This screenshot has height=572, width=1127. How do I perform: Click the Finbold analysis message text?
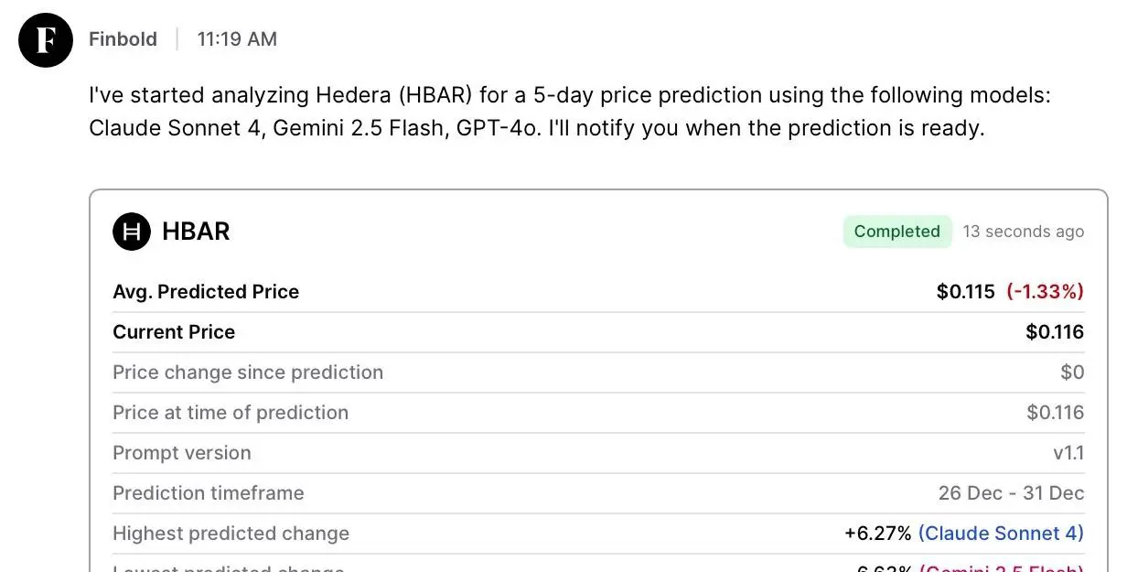pos(569,112)
